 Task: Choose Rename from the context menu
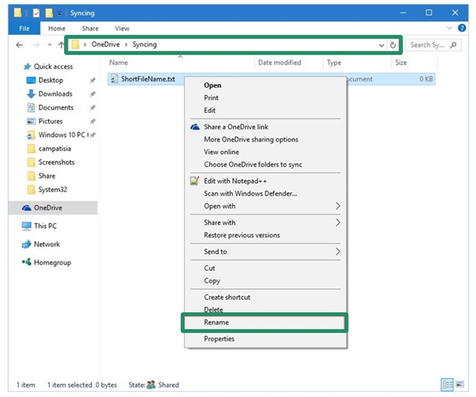[x=216, y=322]
